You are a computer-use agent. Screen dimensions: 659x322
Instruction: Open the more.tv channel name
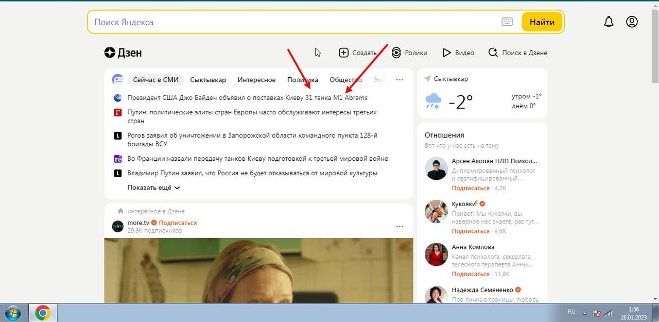pos(138,223)
